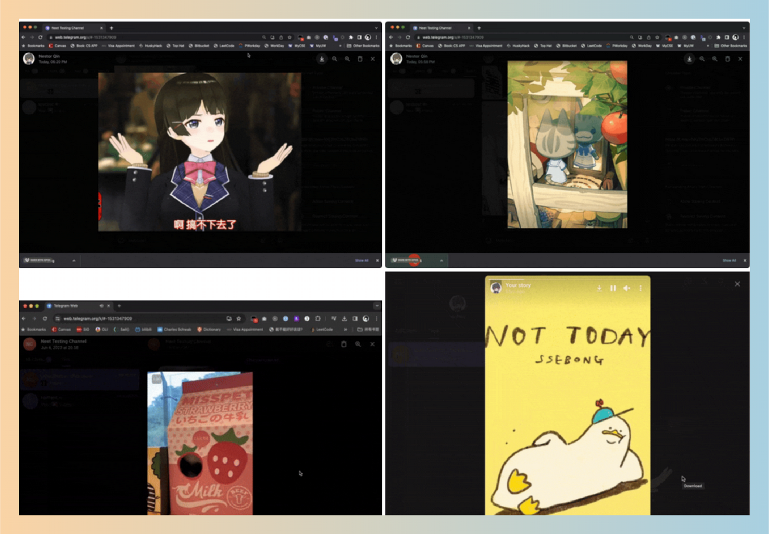
Task: Click the address bar in cat painting window
Action: tap(537, 37)
